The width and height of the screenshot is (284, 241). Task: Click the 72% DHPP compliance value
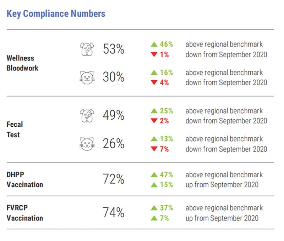point(114,179)
